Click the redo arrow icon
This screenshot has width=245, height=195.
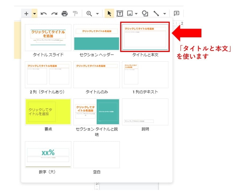54,14
